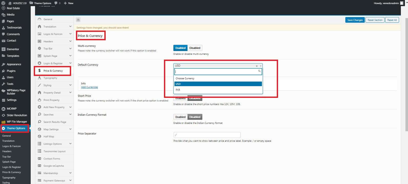Select USD in the currency list
Viewport: 408px width, 184px height.
pos(218,84)
